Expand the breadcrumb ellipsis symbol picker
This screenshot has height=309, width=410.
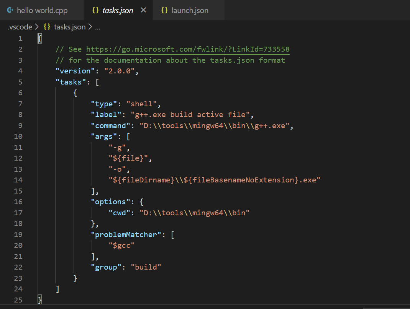(97, 27)
